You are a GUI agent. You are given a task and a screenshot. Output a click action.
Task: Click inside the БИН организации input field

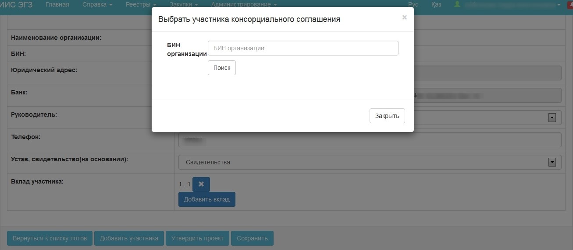(x=303, y=48)
